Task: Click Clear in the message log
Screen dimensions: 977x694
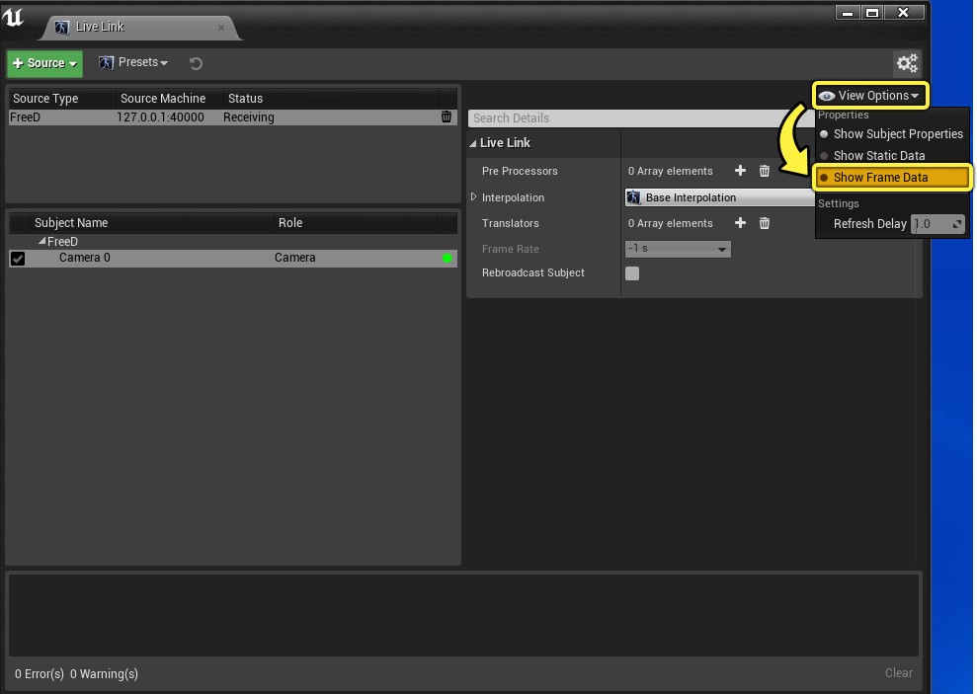Action: pyautogui.click(x=899, y=673)
